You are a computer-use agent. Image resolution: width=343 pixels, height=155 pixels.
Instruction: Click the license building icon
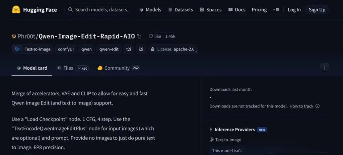click(x=153, y=49)
